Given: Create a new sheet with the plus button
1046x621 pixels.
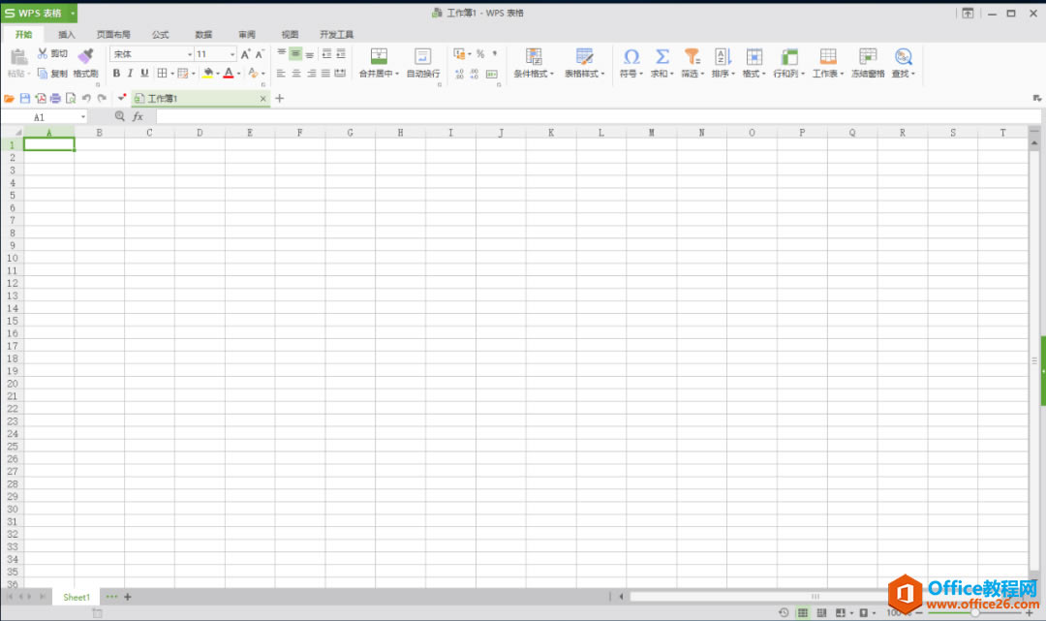Looking at the screenshot, I should click(x=127, y=596).
